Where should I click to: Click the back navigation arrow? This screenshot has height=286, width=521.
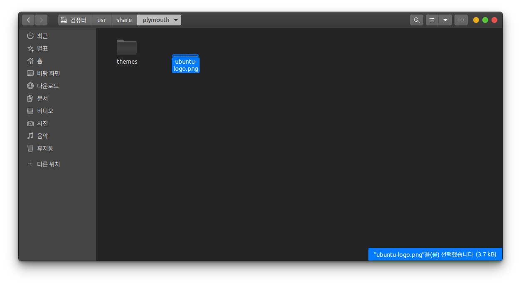(x=28, y=20)
